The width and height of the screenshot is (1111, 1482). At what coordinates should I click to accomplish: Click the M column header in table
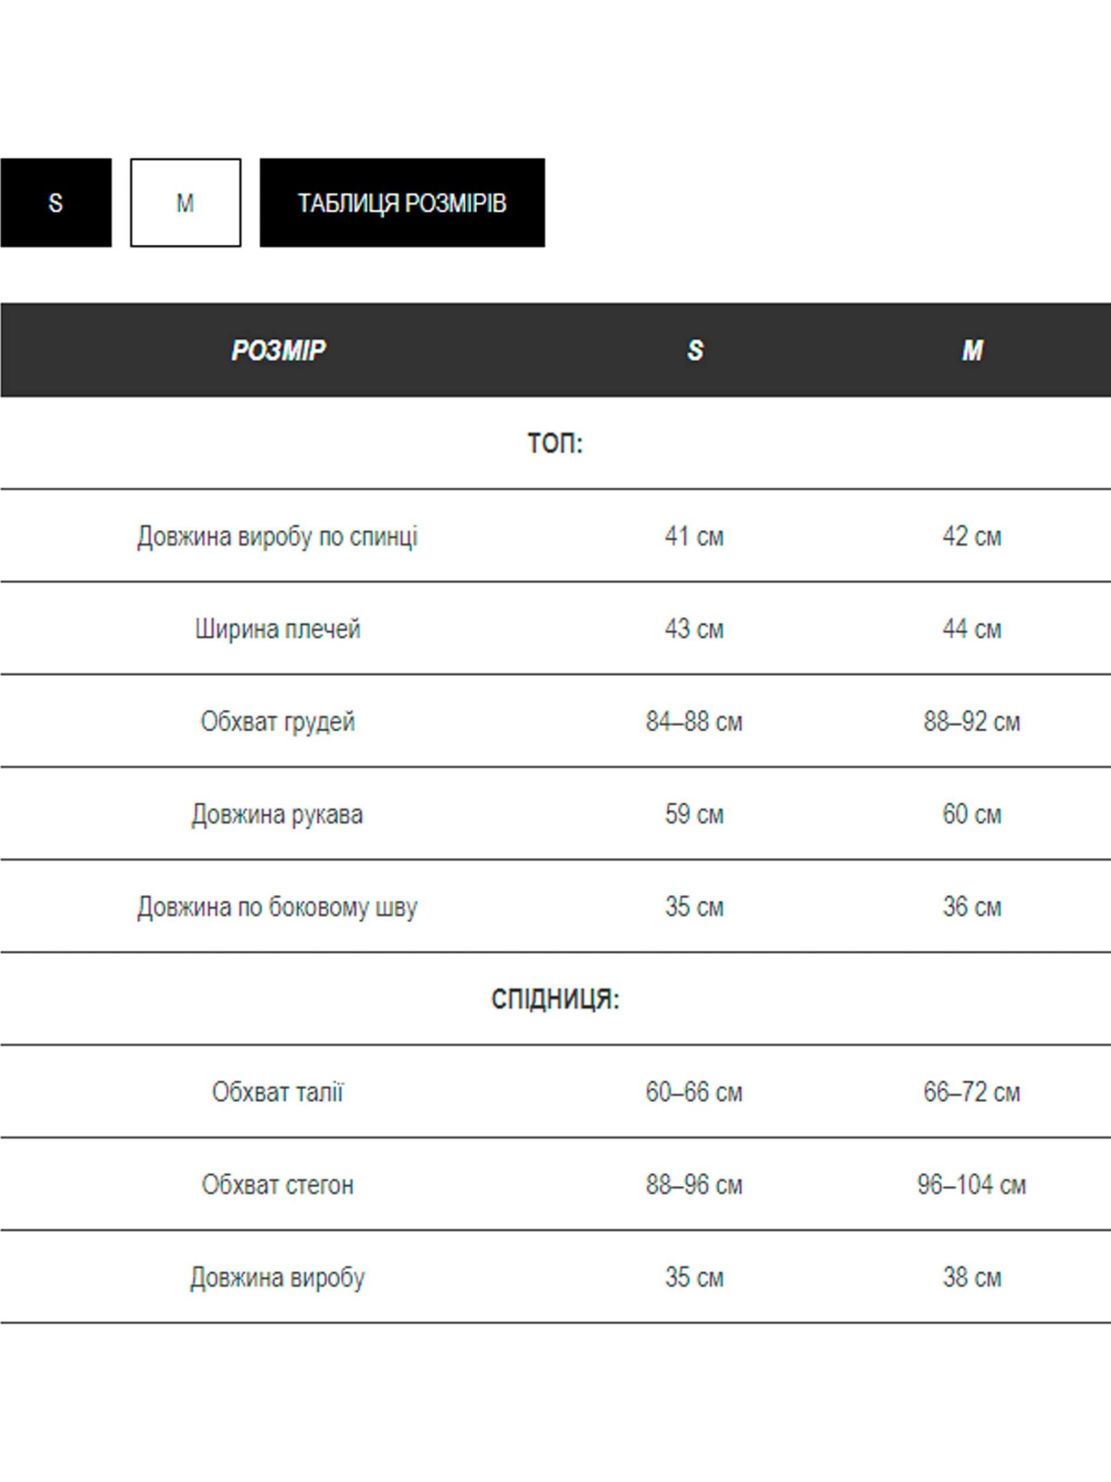(x=972, y=350)
